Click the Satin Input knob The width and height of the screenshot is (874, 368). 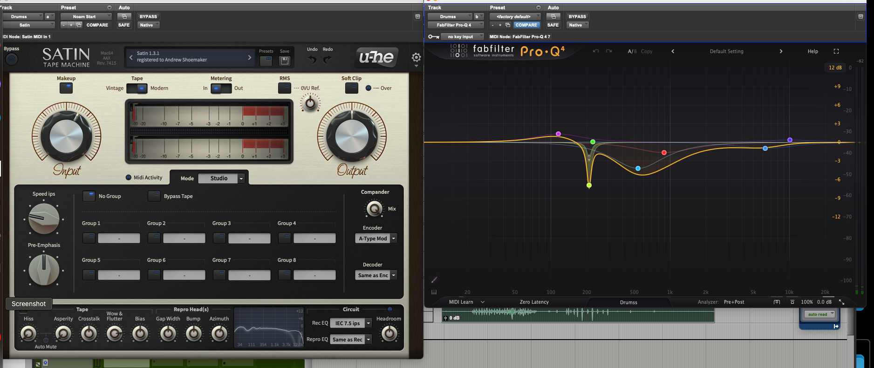pyautogui.click(x=66, y=136)
